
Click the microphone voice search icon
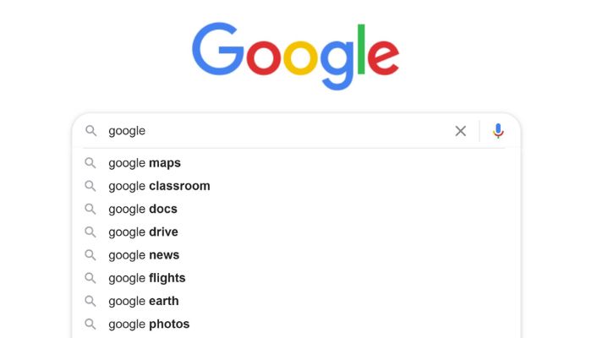[x=498, y=131]
